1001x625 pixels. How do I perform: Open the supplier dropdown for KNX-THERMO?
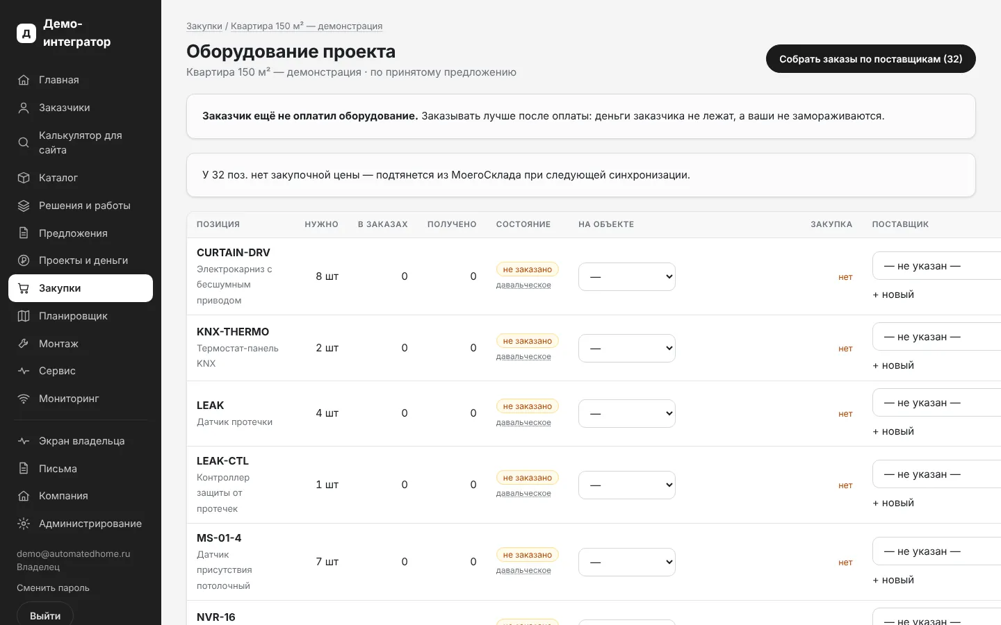[936, 337]
